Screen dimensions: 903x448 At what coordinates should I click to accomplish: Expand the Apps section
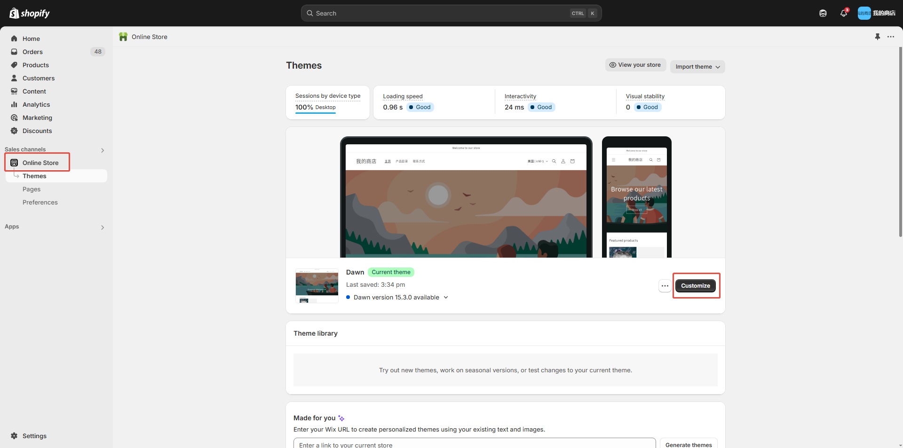click(x=102, y=228)
